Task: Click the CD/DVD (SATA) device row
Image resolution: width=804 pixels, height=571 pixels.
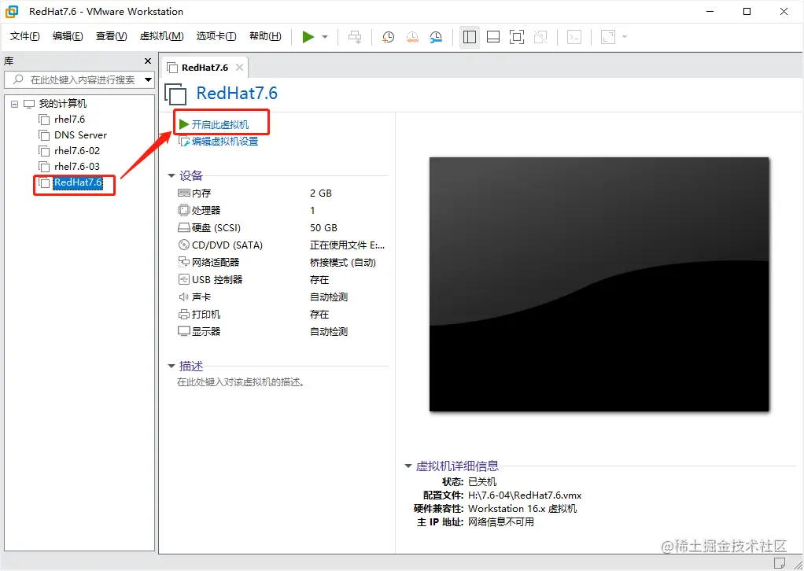Action: pos(280,245)
